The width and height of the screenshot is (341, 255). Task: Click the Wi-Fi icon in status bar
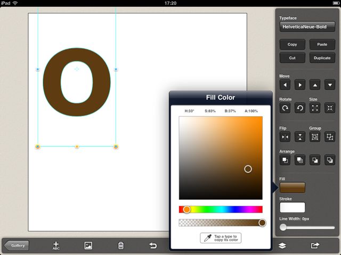point(15,3)
